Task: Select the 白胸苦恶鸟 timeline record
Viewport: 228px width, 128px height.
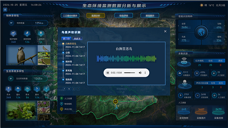Action: pyautogui.click(x=74, y=45)
